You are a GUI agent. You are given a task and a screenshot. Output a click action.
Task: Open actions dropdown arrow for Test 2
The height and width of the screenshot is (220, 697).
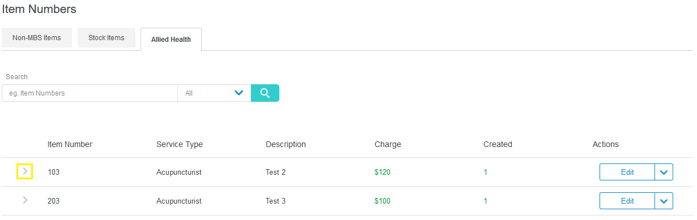pos(664,172)
